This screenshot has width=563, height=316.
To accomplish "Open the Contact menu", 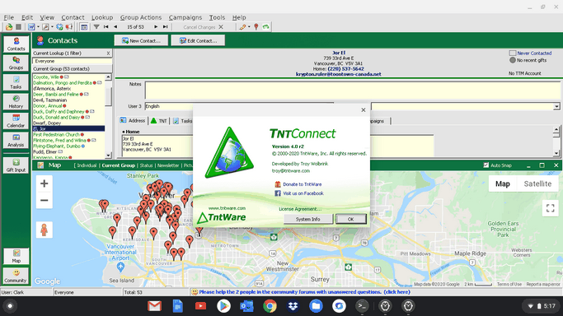I will point(73,17).
